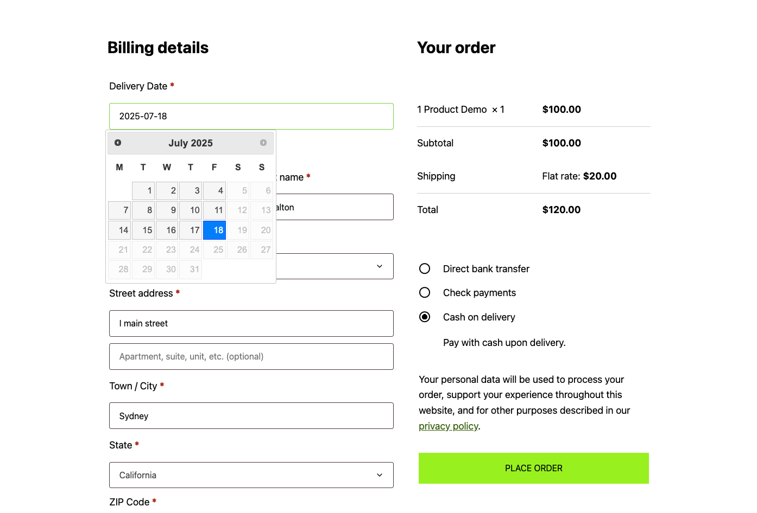Pick July 14 from the date grid
Screen dimensions: 757x513
click(x=119, y=230)
